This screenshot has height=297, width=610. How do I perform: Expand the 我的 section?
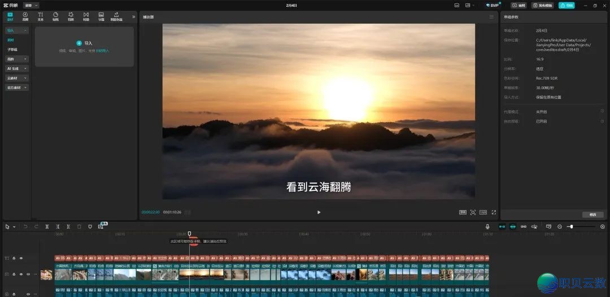point(17,59)
